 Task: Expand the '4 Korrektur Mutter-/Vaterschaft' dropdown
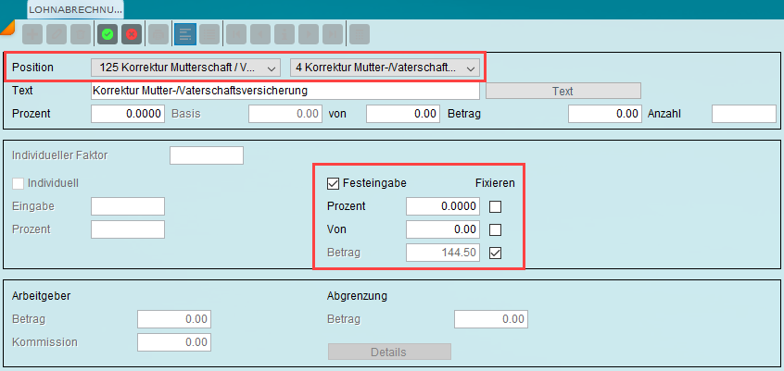click(385, 68)
